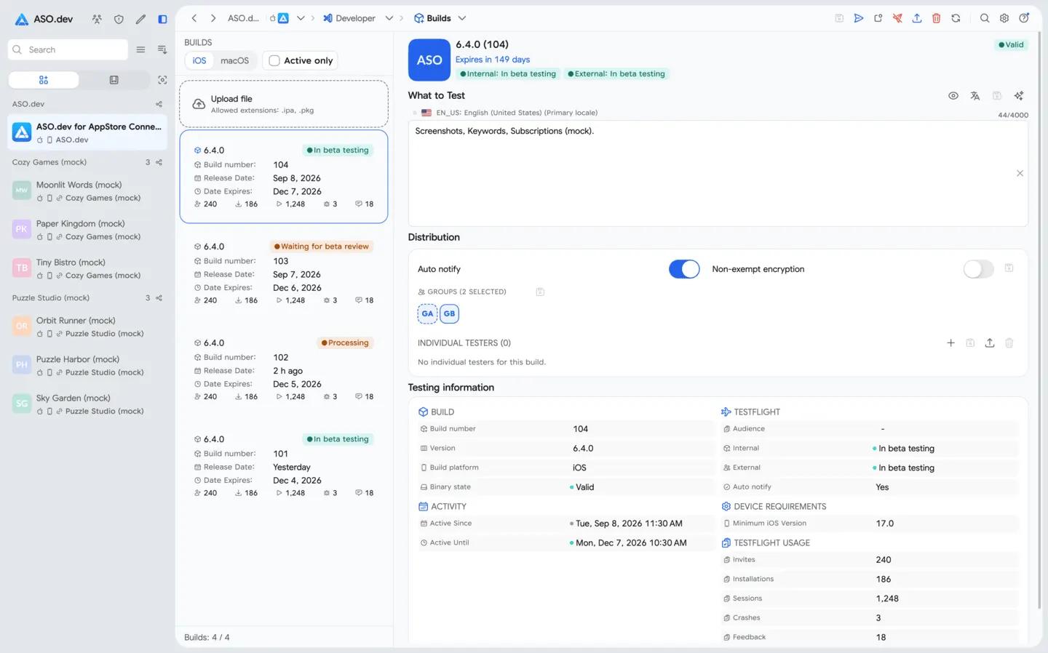Enable the Active only checkbox

pos(274,61)
